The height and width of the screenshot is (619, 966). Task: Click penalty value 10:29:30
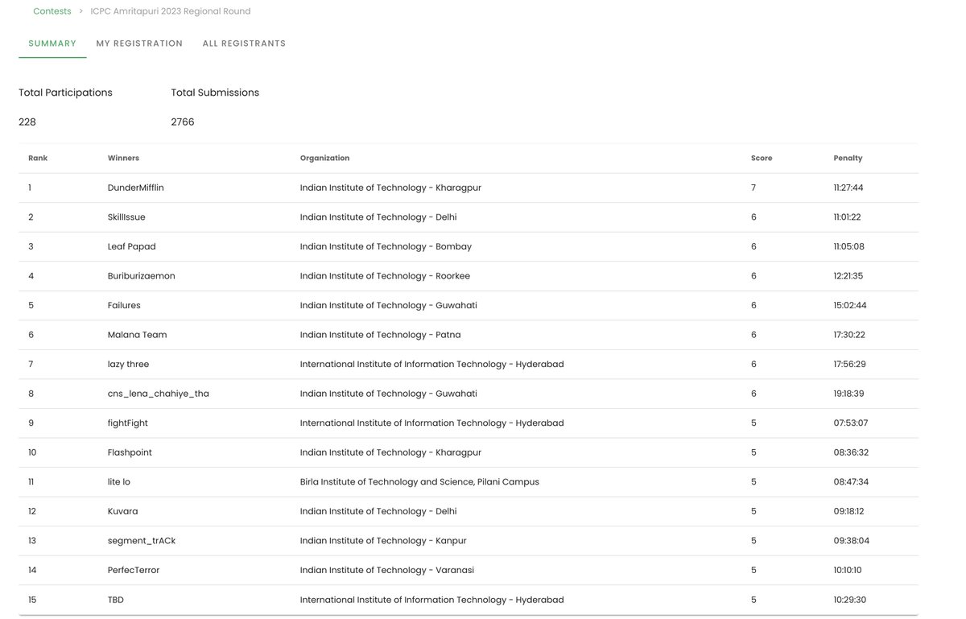849,600
